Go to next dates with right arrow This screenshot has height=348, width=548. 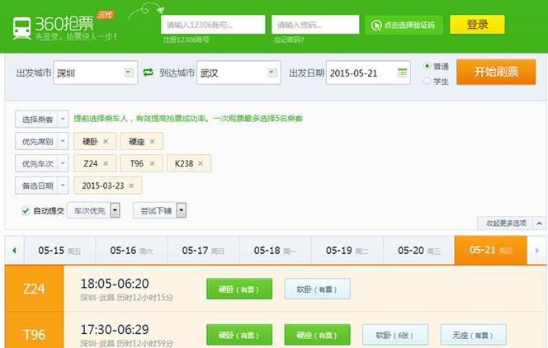point(536,250)
